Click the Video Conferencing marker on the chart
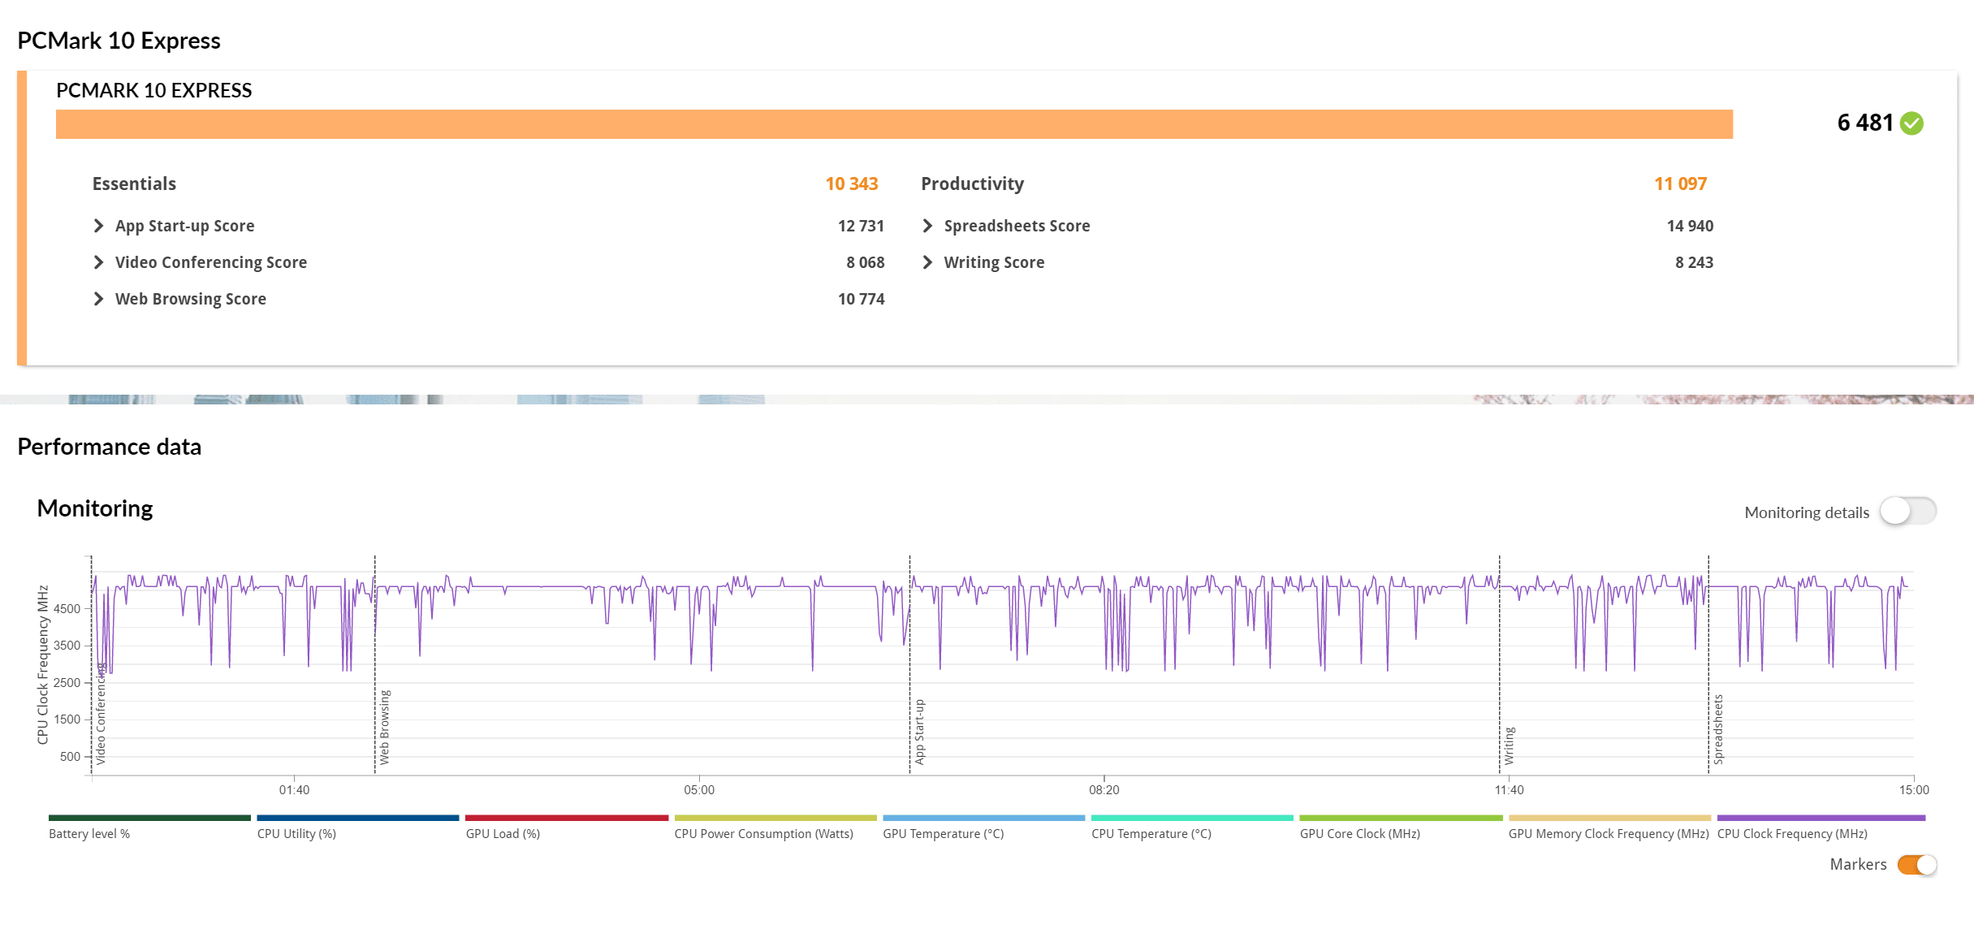 [101, 713]
